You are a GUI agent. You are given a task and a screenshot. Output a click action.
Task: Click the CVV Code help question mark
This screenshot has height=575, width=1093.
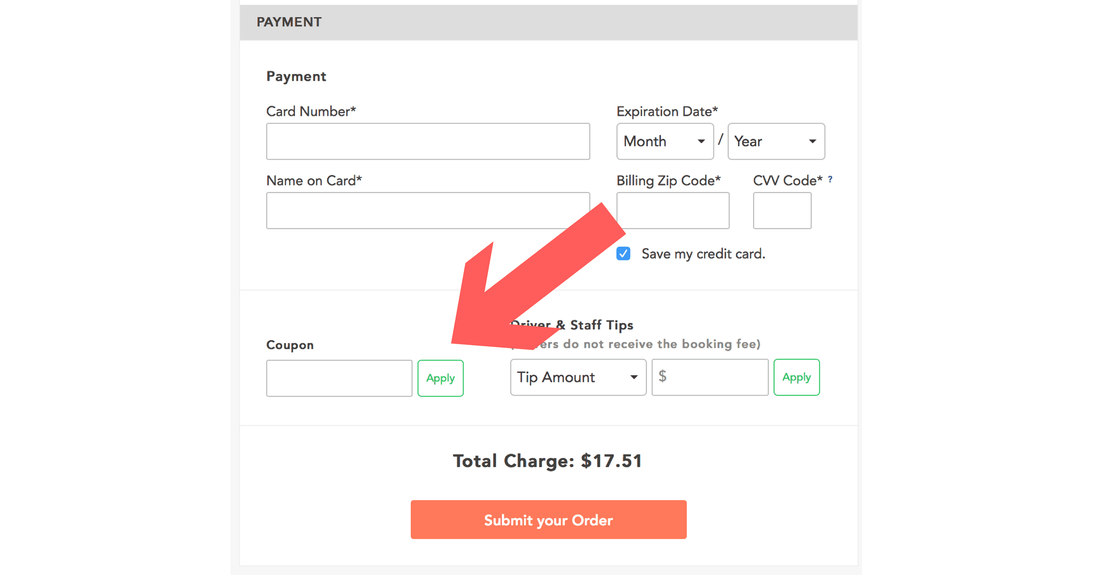pos(830,179)
